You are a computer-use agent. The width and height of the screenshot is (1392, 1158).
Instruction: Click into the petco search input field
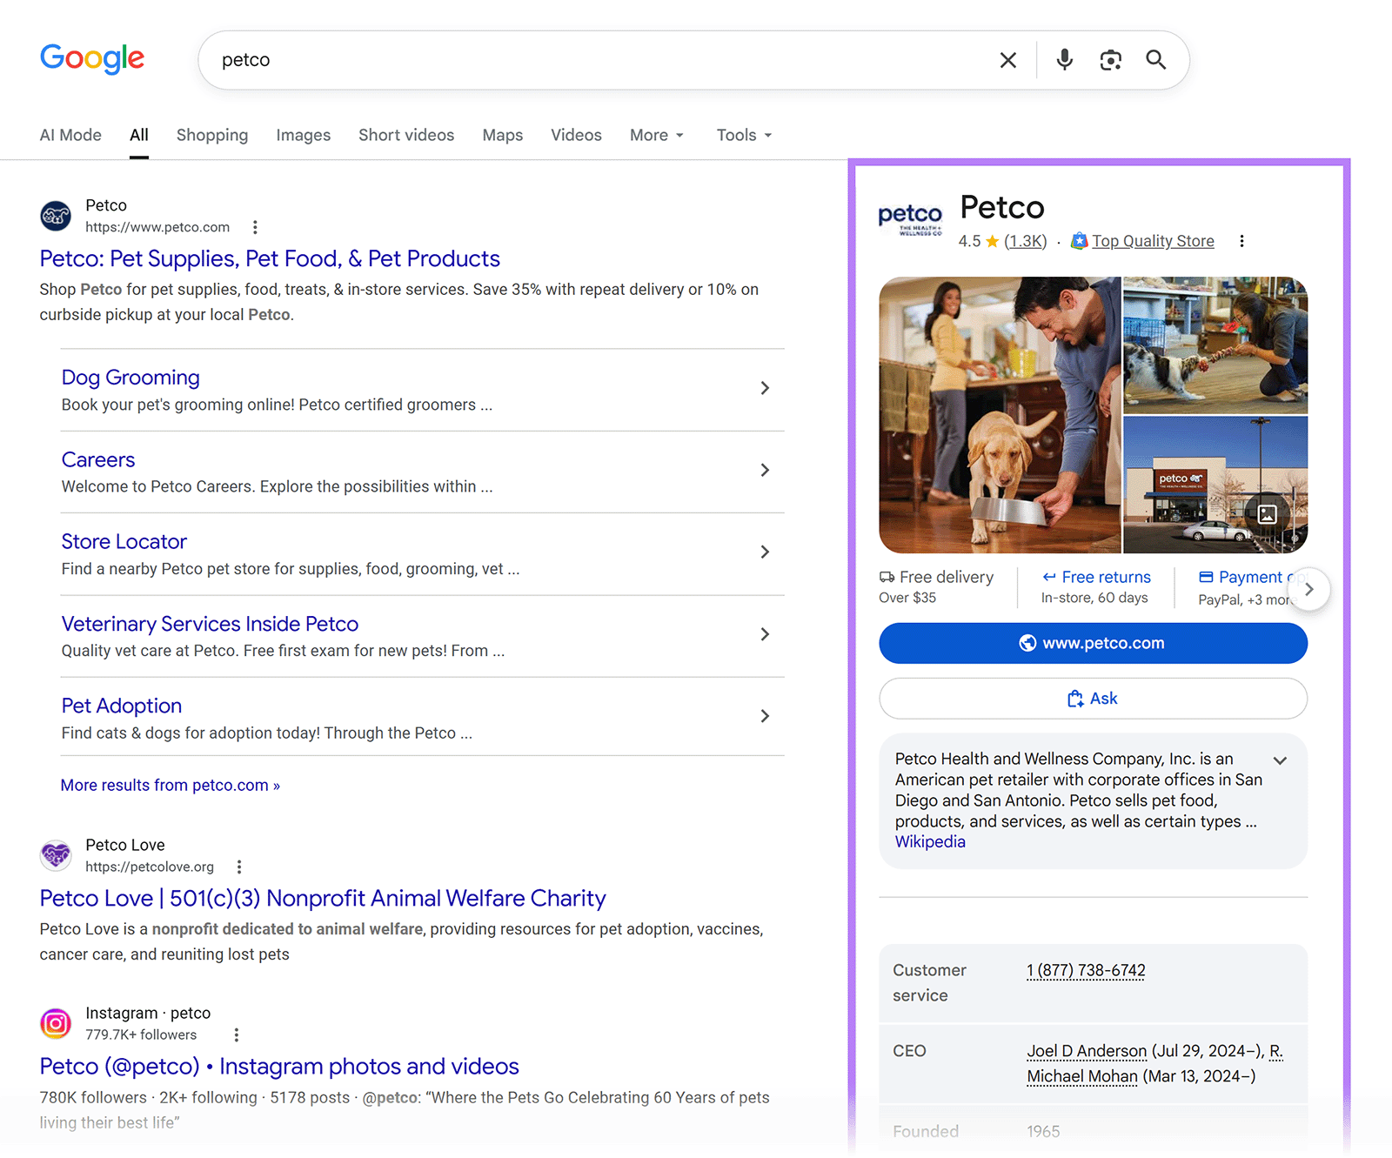click(x=600, y=60)
